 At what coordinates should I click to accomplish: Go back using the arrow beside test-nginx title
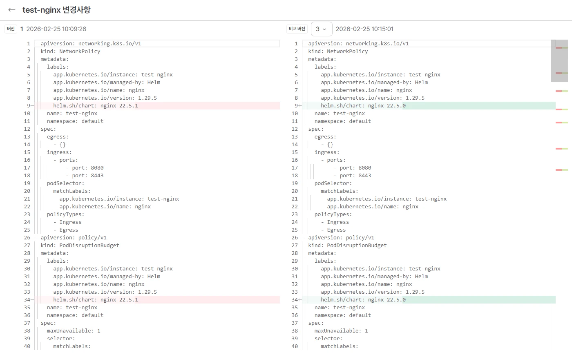tap(11, 10)
